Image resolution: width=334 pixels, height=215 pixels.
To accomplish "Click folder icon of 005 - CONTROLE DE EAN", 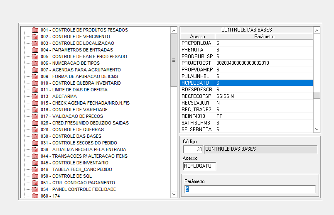I will [35, 56].
